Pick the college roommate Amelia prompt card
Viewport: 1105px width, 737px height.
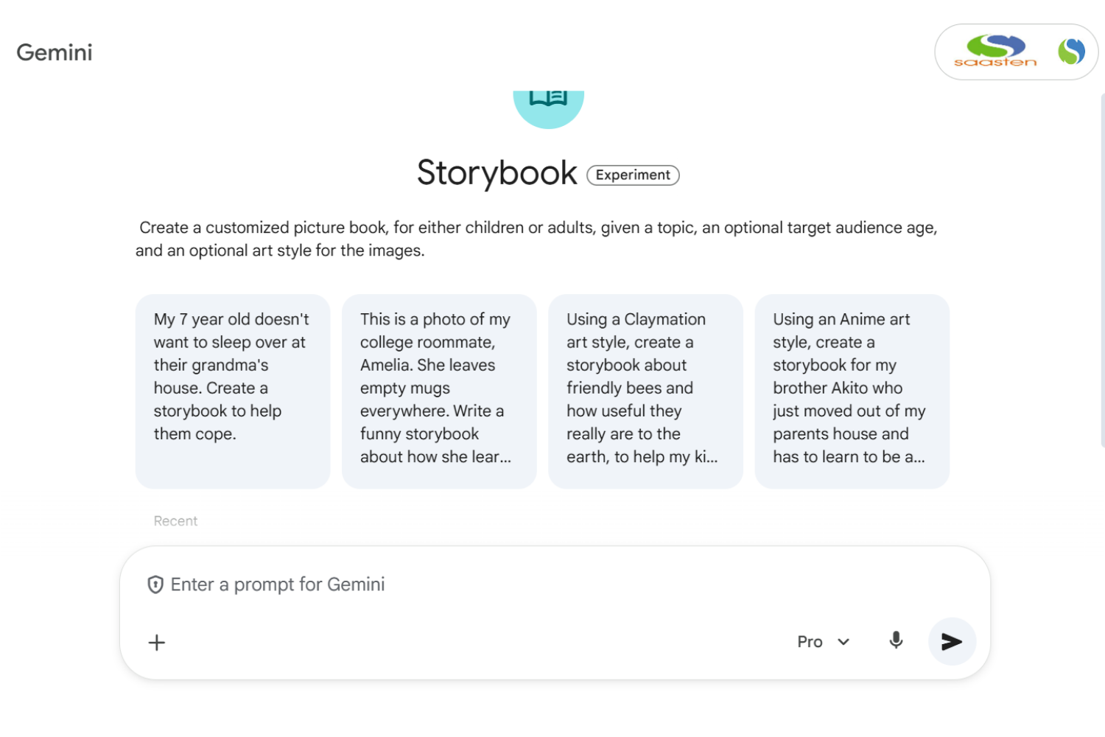tap(438, 391)
